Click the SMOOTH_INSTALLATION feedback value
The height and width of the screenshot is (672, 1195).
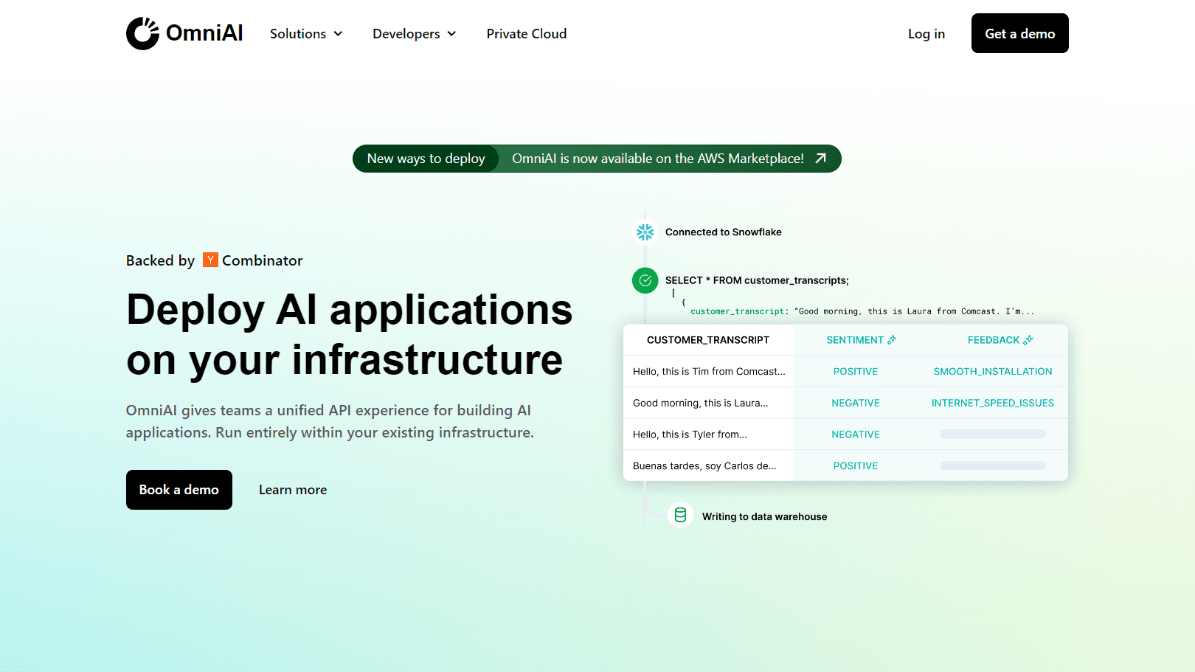coord(993,372)
